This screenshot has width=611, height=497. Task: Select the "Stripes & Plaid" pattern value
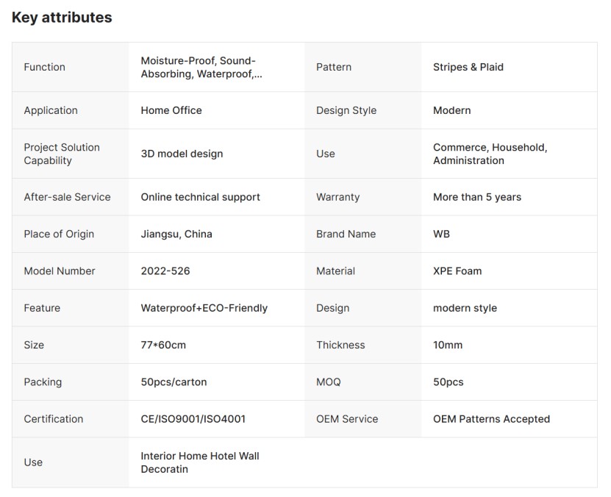(x=468, y=67)
